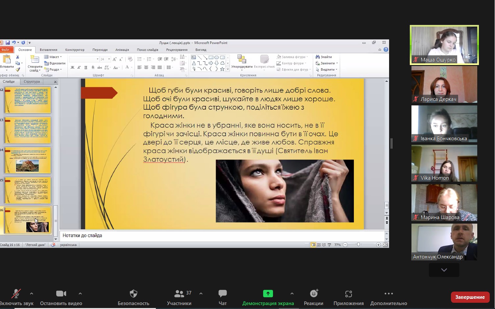This screenshot has width=495, height=309.
Task: Click the zoom slider in the status bar
Action: click(359, 245)
